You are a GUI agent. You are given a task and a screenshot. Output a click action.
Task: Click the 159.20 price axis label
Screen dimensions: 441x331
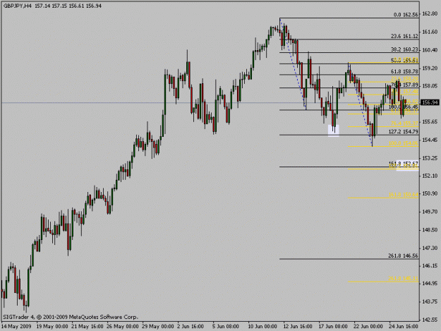tap(430, 68)
